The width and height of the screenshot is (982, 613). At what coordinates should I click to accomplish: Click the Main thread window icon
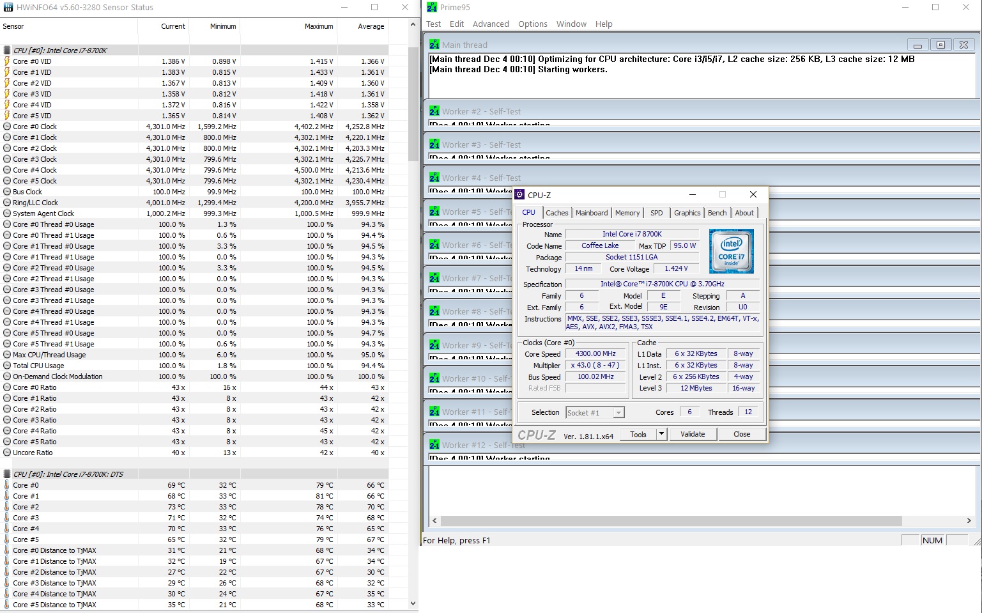coord(434,45)
